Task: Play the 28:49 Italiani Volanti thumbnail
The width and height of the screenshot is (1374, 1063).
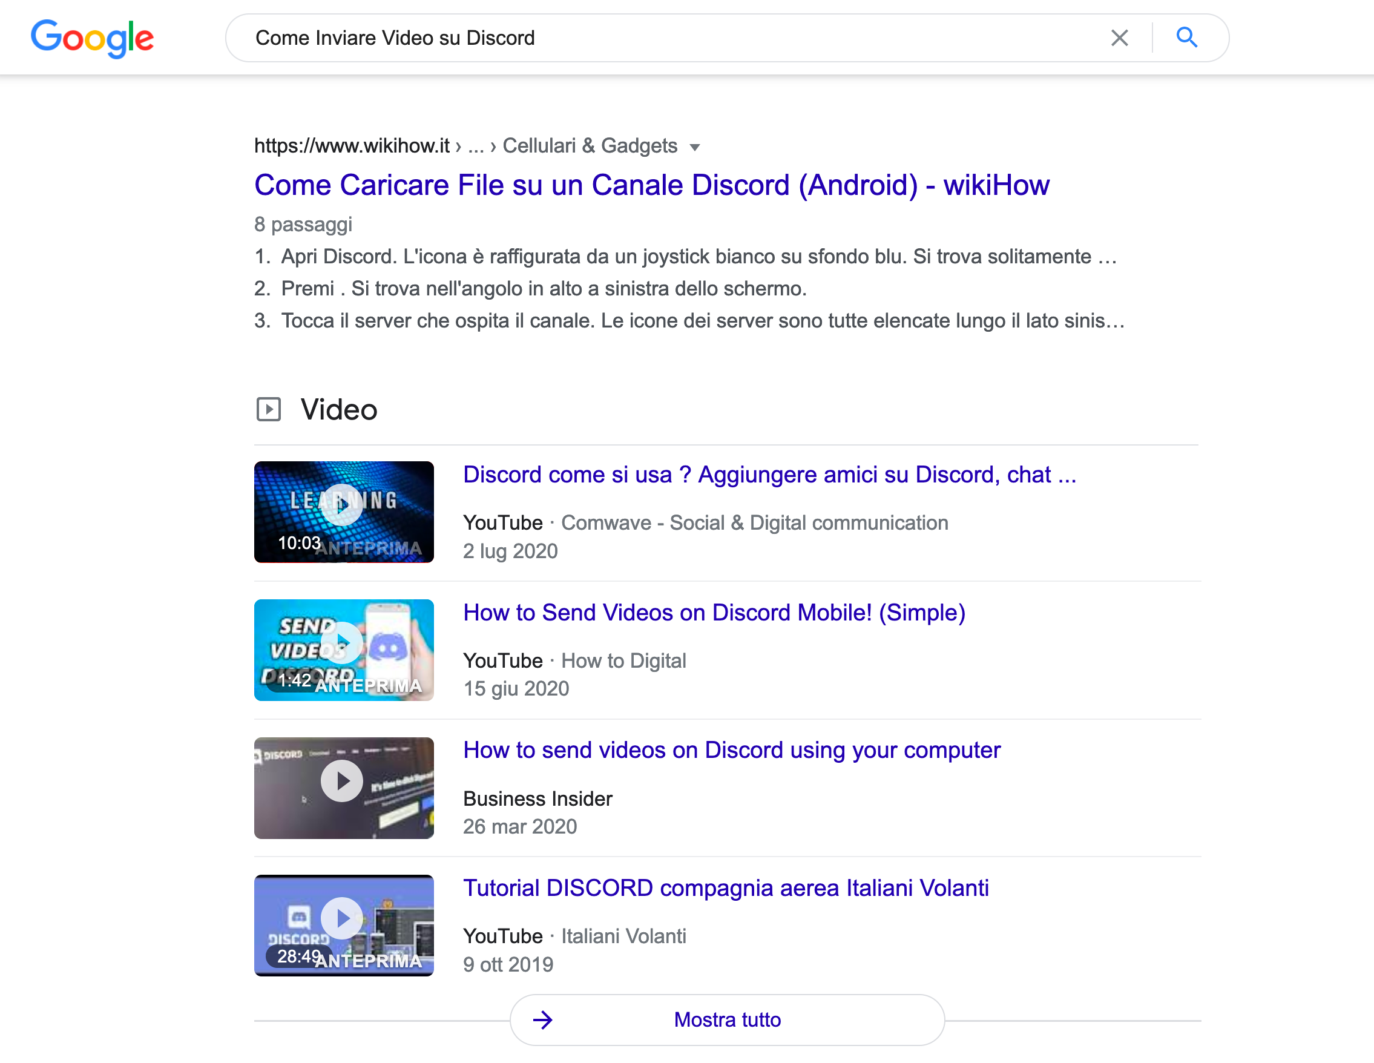Action: tap(344, 925)
